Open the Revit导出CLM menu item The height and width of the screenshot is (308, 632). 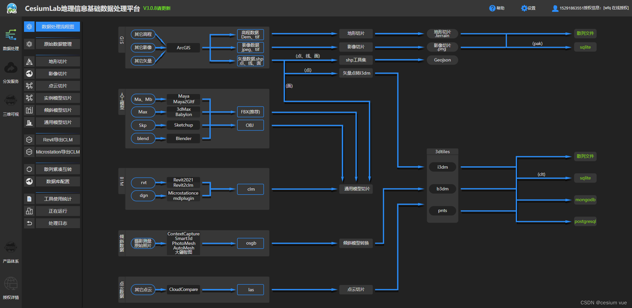[x=58, y=140]
